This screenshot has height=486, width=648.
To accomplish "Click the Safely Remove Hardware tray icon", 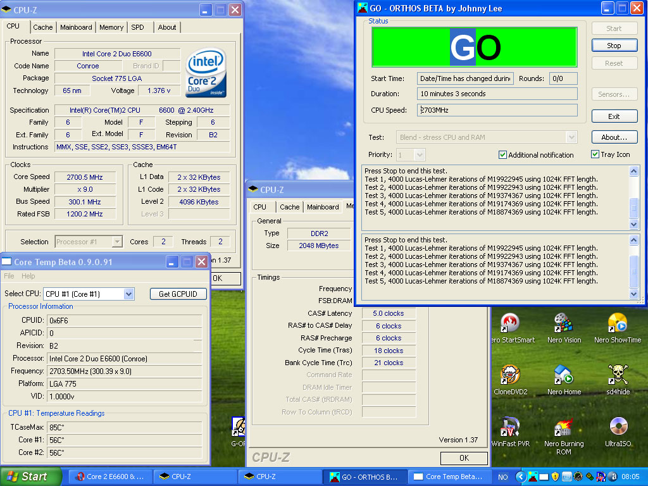I will (590, 477).
